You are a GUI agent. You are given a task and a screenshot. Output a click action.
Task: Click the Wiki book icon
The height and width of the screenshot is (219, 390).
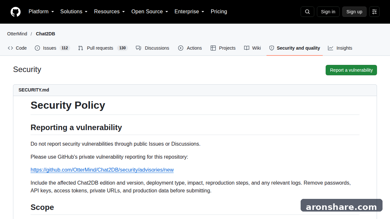pyautogui.click(x=247, y=48)
